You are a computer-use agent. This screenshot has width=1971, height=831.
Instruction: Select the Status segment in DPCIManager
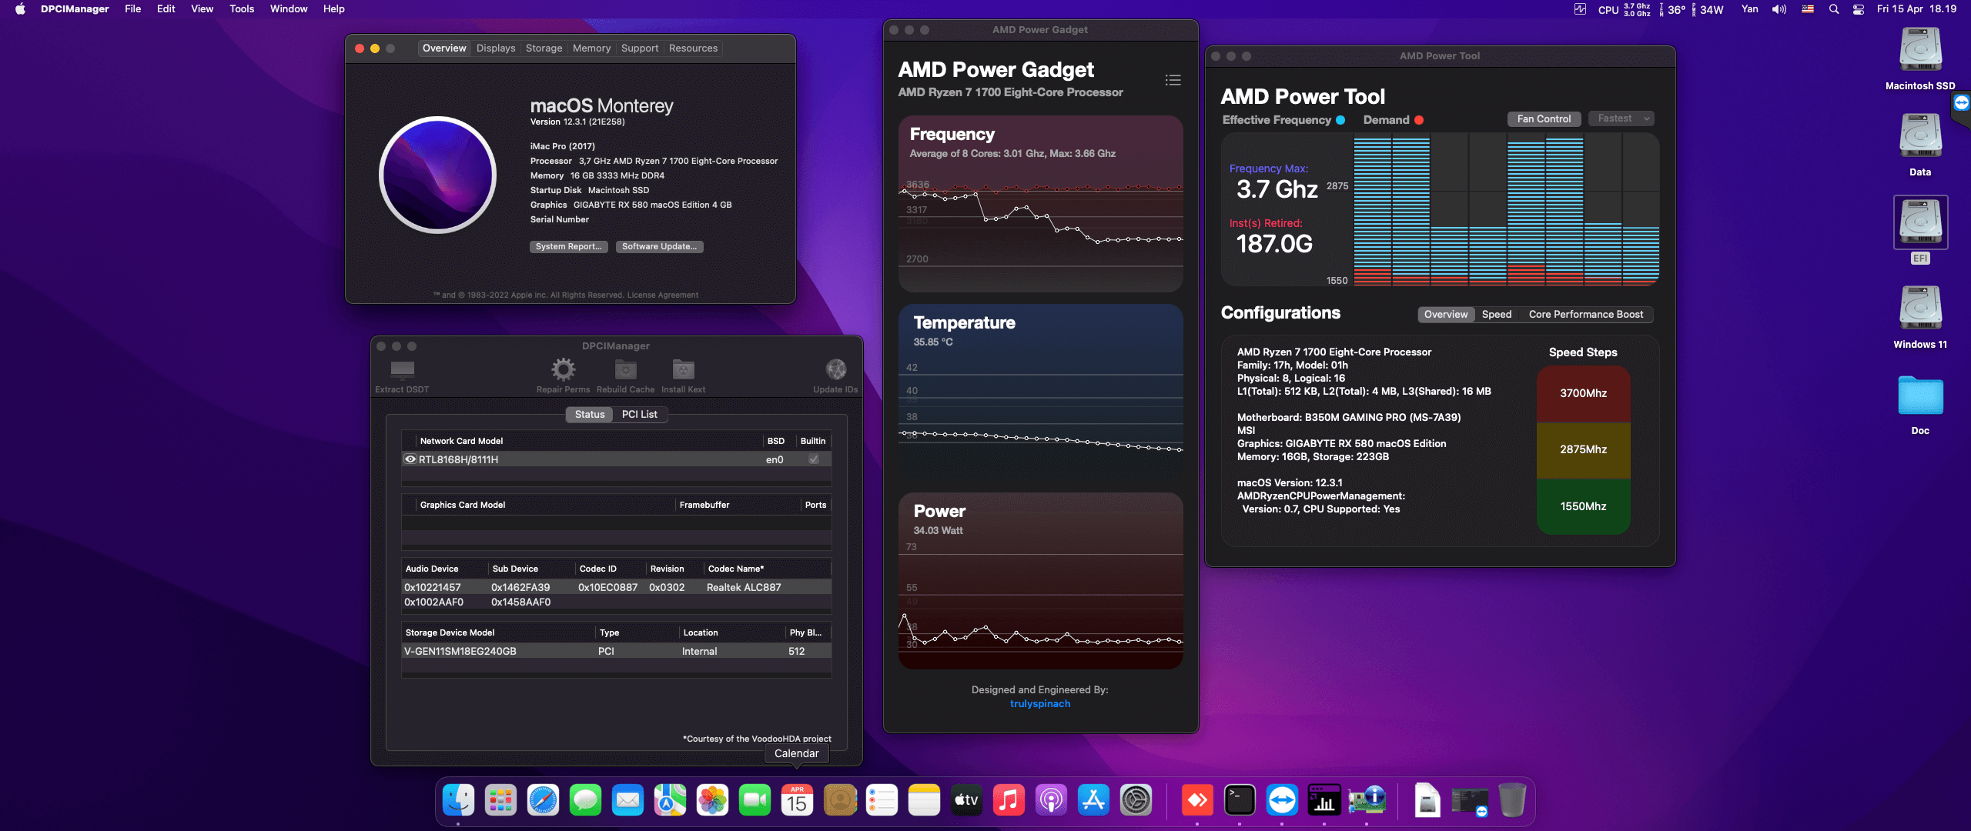click(590, 414)
